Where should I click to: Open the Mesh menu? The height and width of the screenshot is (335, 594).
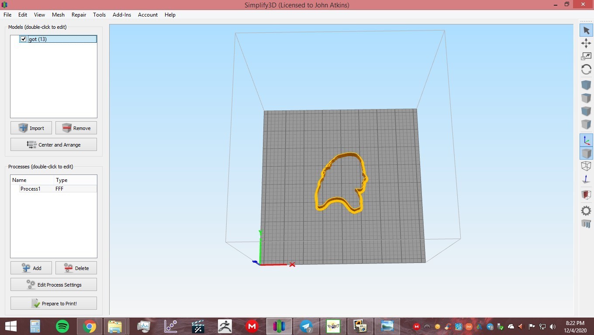click(58, 14)
